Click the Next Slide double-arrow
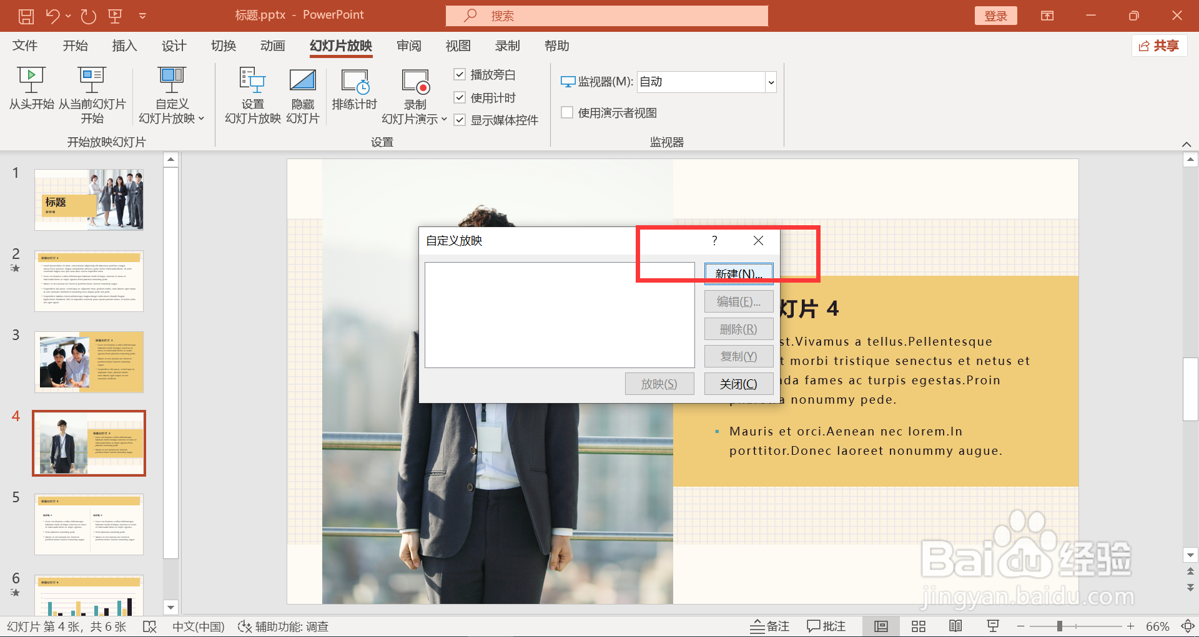Viewport: 1199px width, 637px height. pos(1190,587)
